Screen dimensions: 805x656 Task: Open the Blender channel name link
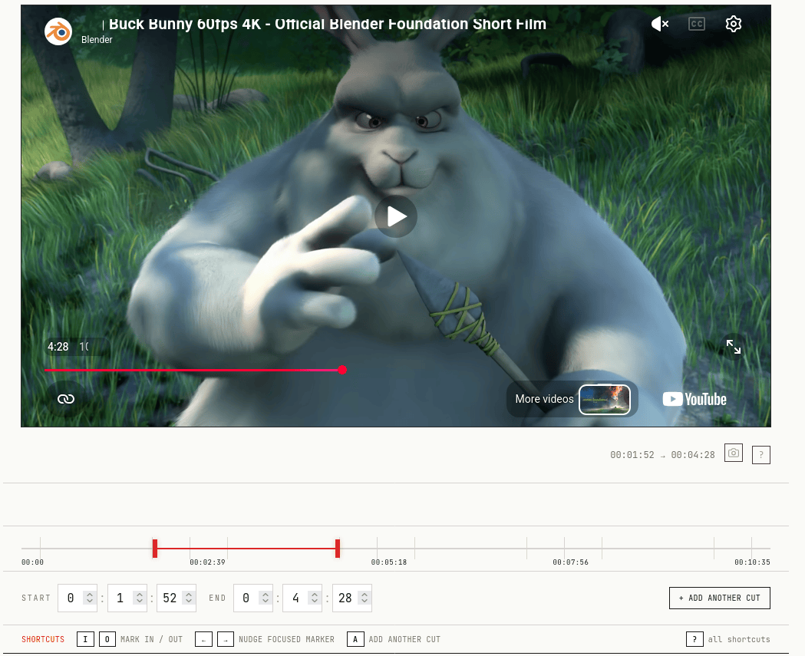[x=97, y=40]
